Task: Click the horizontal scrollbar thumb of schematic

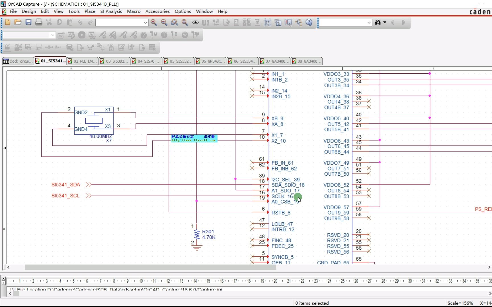Action: 150,267
